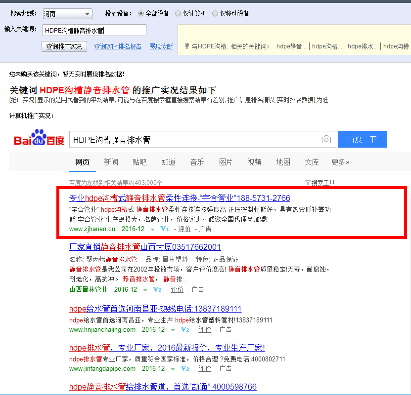This screenshot has height=395, width=411.
Task: Expand arrow next to 山西晋林管业 2016-12
Action: tap(145, 290)
